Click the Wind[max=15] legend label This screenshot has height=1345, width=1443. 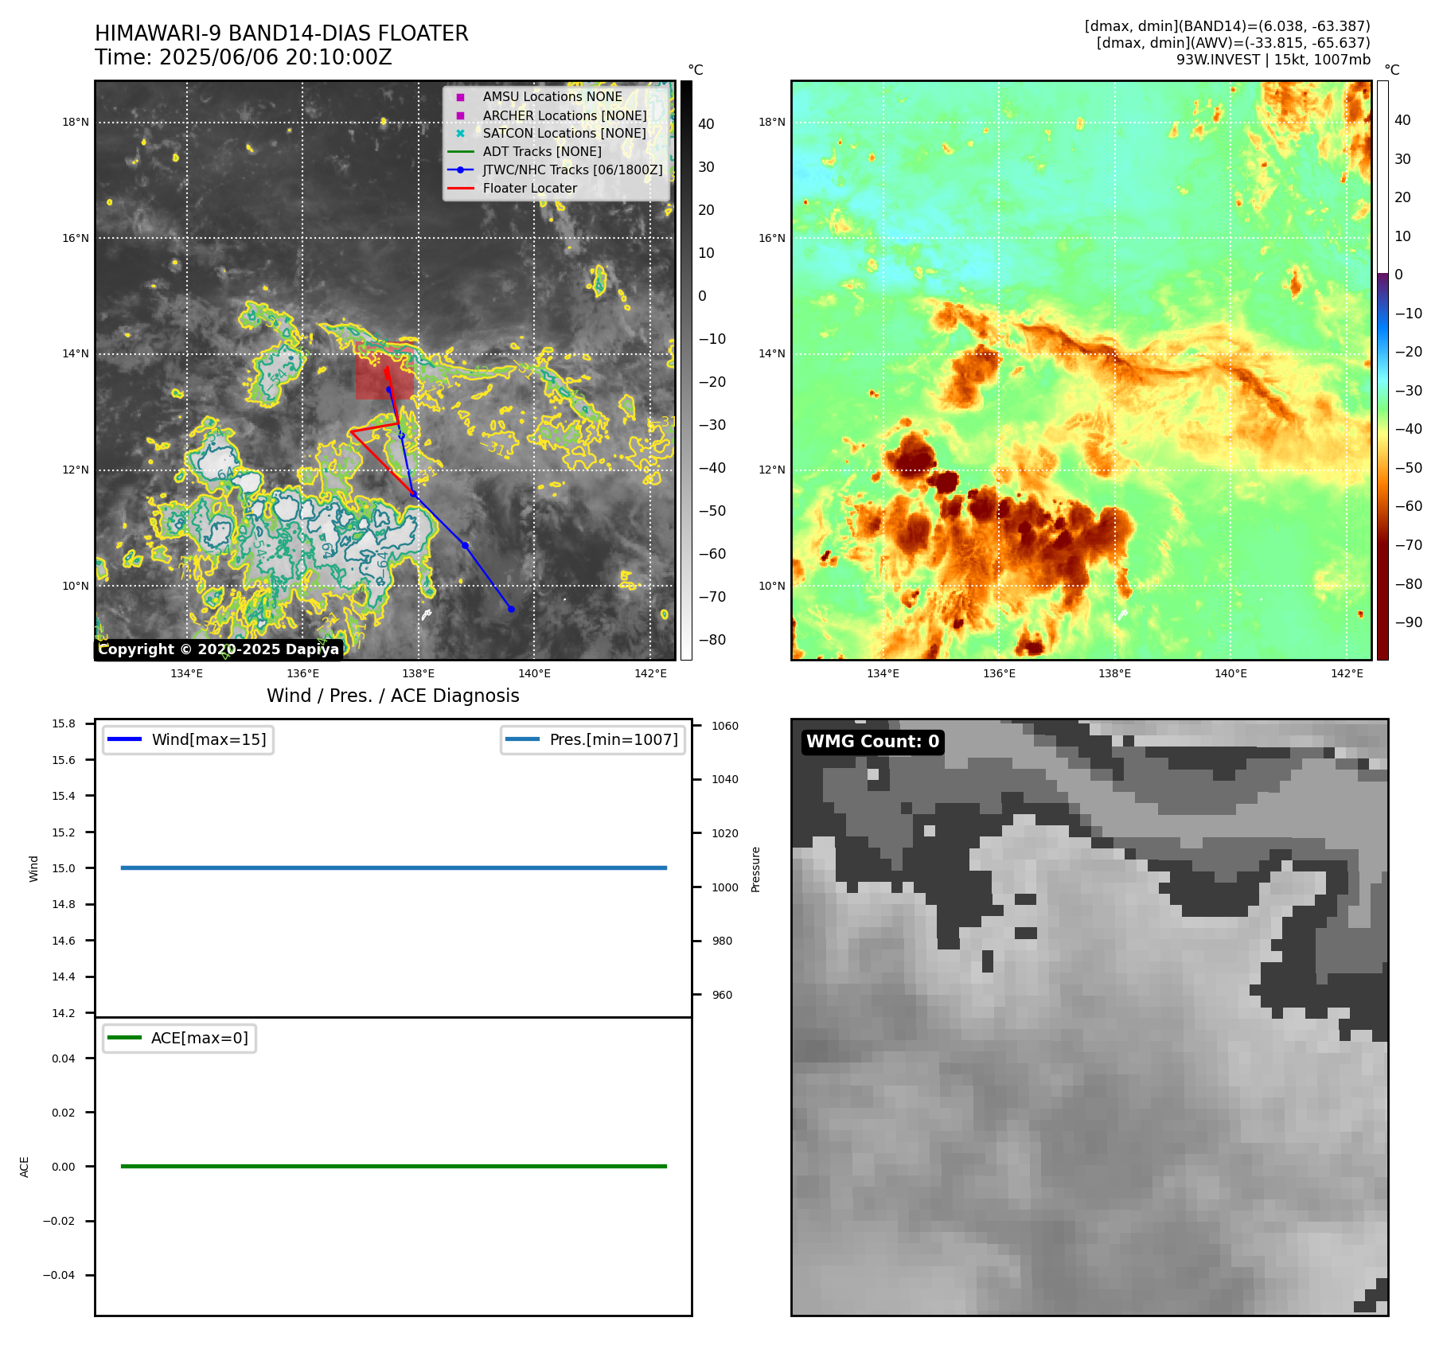point(209,739)
